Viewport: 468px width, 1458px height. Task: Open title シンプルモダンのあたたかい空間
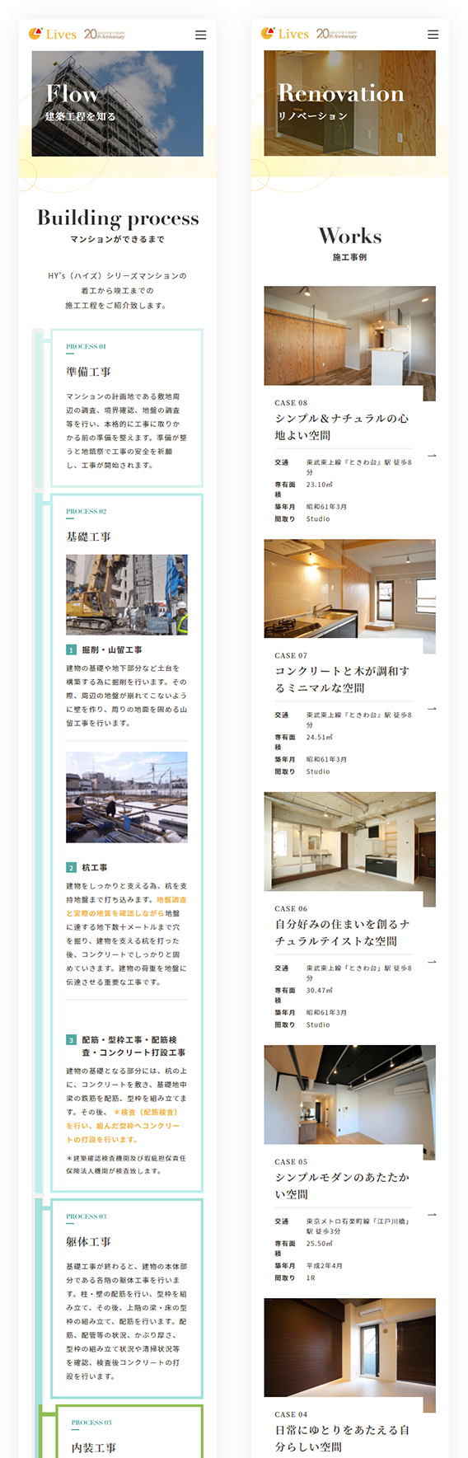pos(341,1186)
